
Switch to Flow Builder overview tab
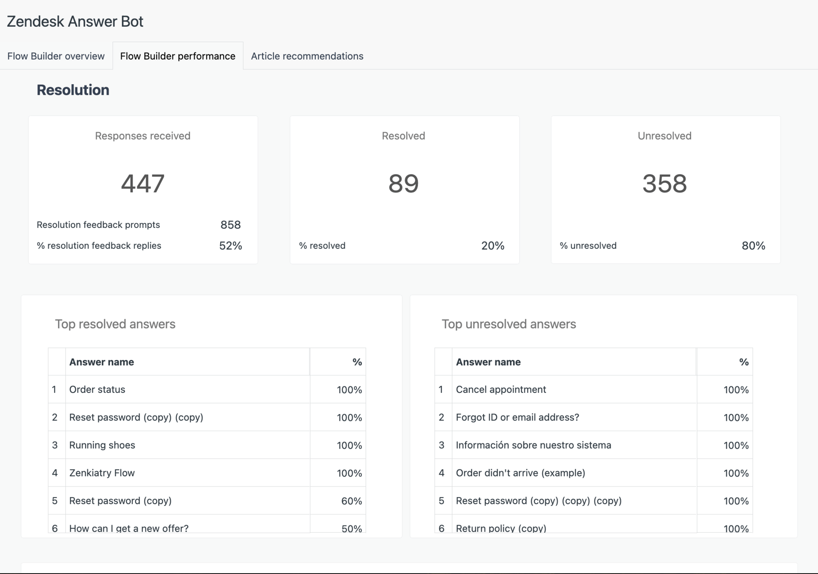coord(56,56)
